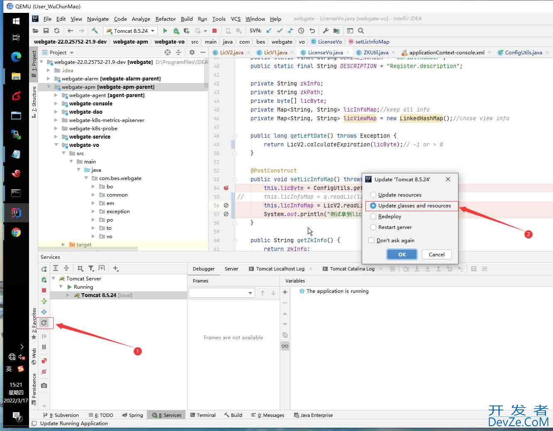
Task: Open Microsoft Edge from the Windows taskbar
Action: point(16,57)
